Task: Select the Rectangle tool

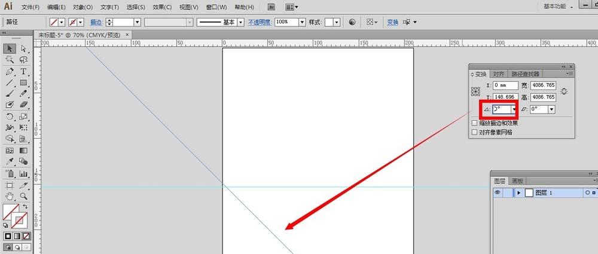Action: click(x=23, y=82)
